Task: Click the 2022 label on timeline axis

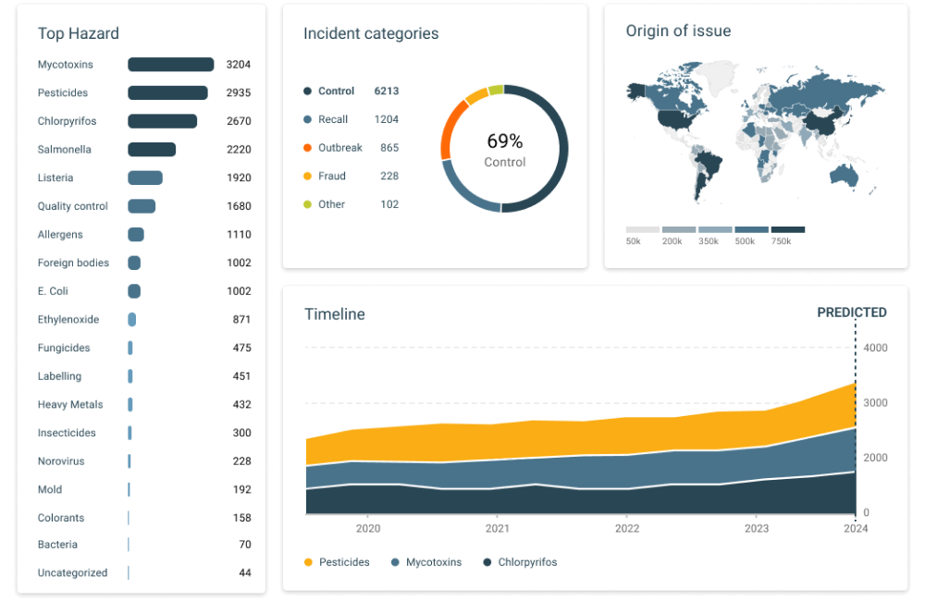Action: coord(627,529)
